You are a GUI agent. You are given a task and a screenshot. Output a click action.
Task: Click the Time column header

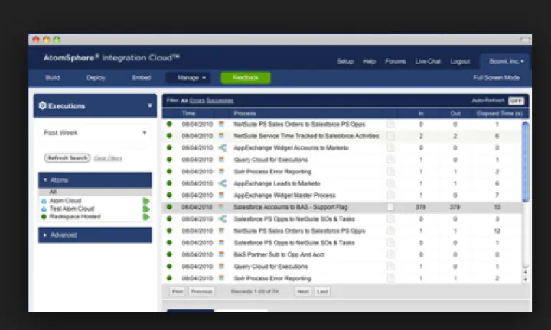(189, 113)
